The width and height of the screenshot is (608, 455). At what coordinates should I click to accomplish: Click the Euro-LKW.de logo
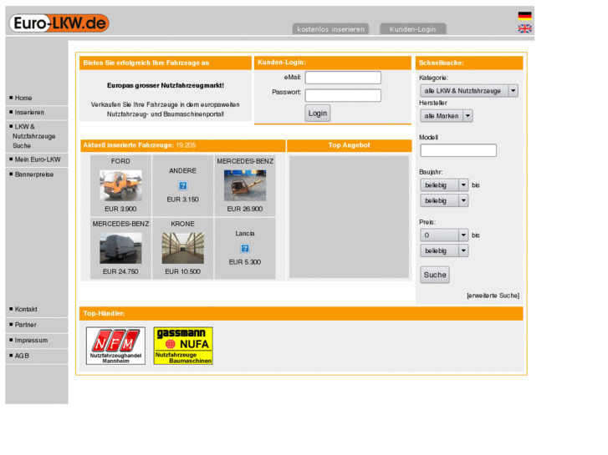pos(59,23)
